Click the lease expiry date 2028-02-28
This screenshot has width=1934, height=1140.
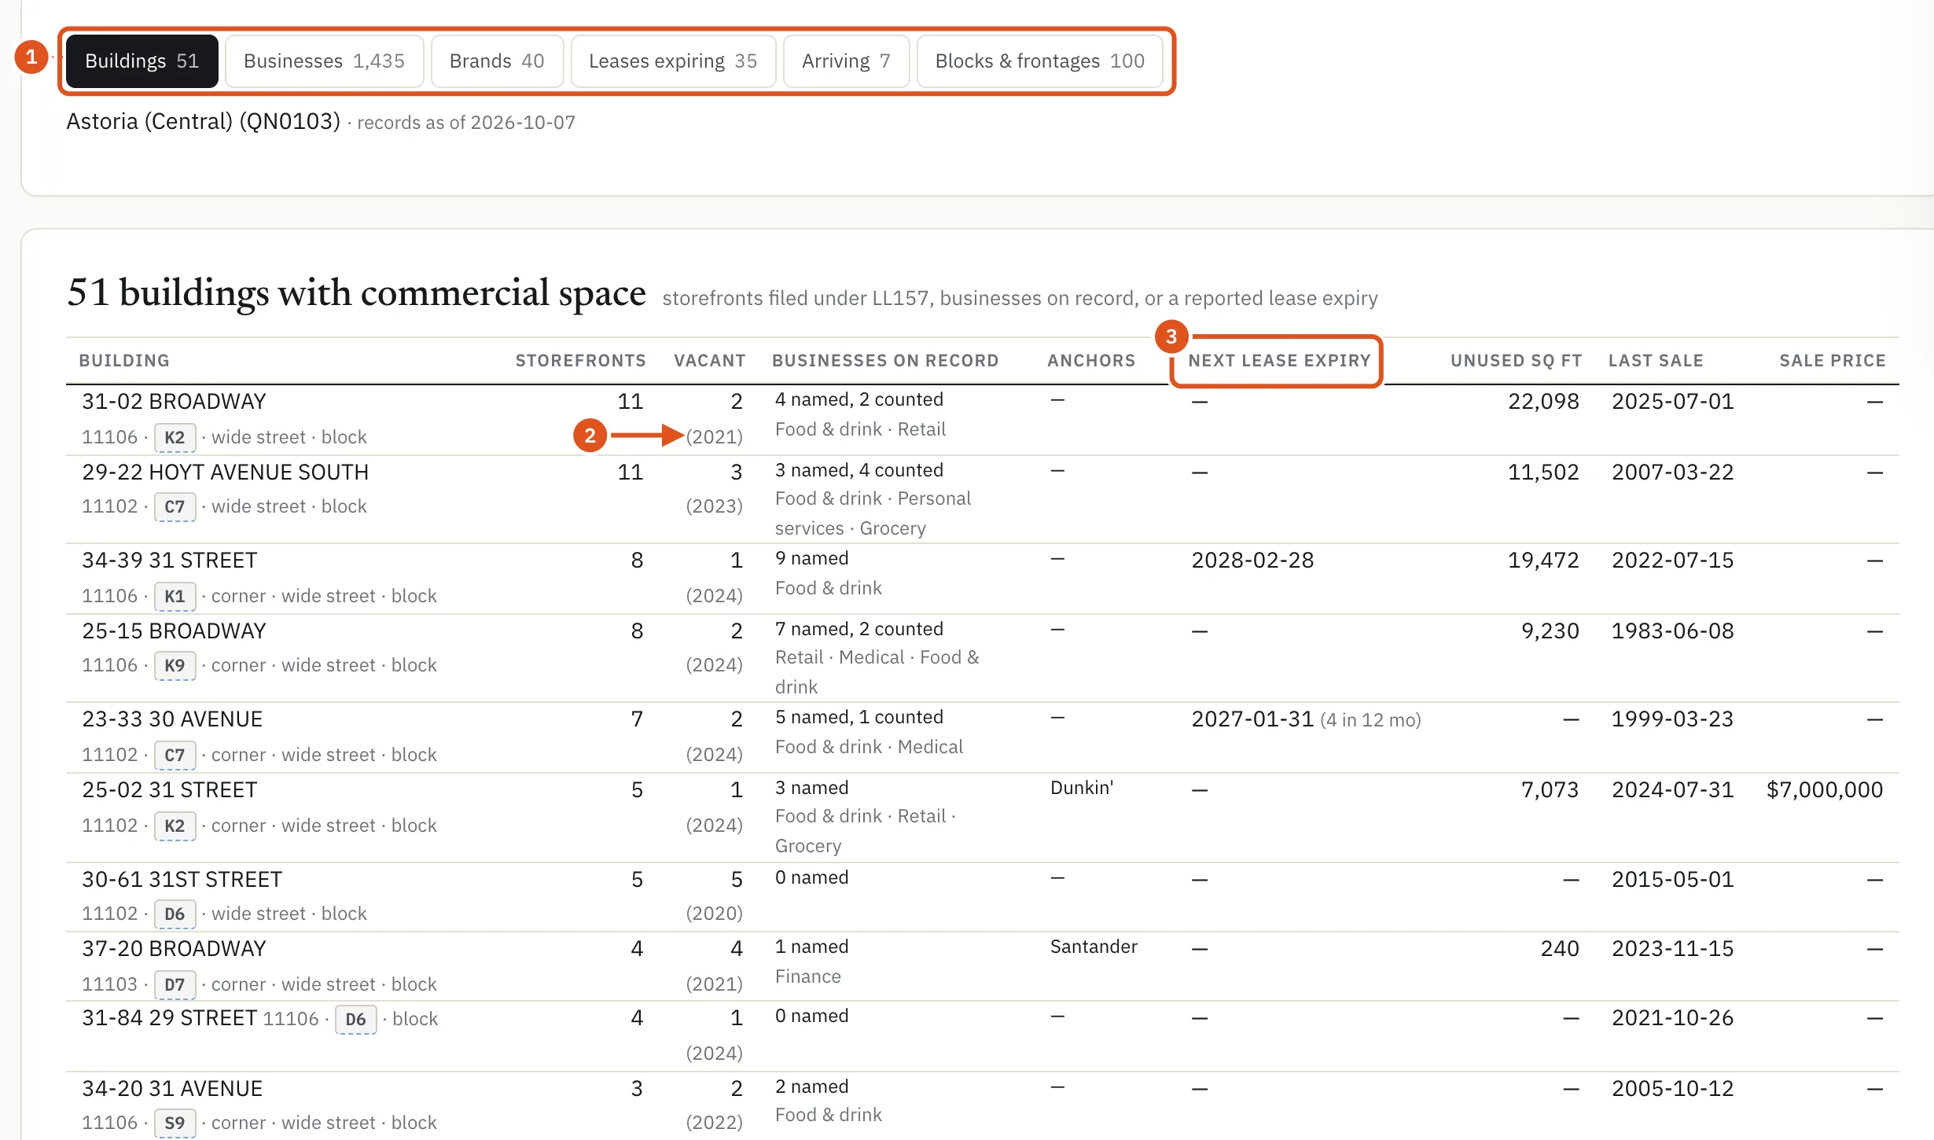tap(1252, 561)
